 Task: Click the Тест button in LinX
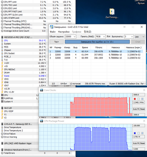tap(57, 42)
